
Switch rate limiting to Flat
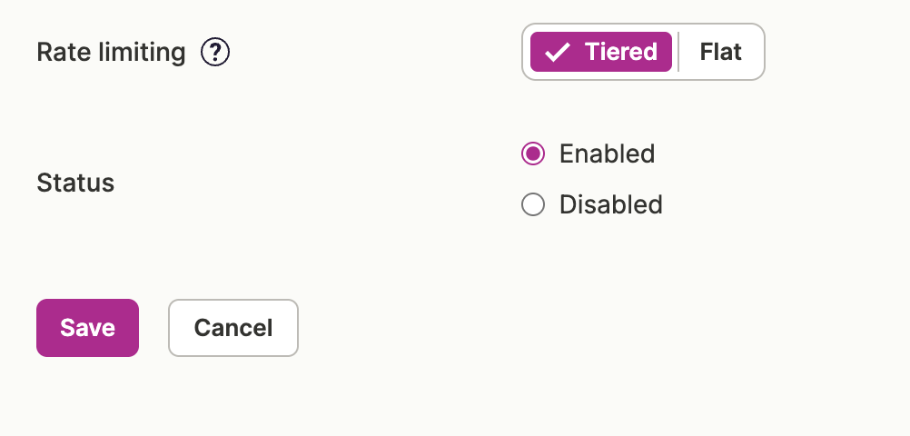pyautogui.click(x=720, y=52)
